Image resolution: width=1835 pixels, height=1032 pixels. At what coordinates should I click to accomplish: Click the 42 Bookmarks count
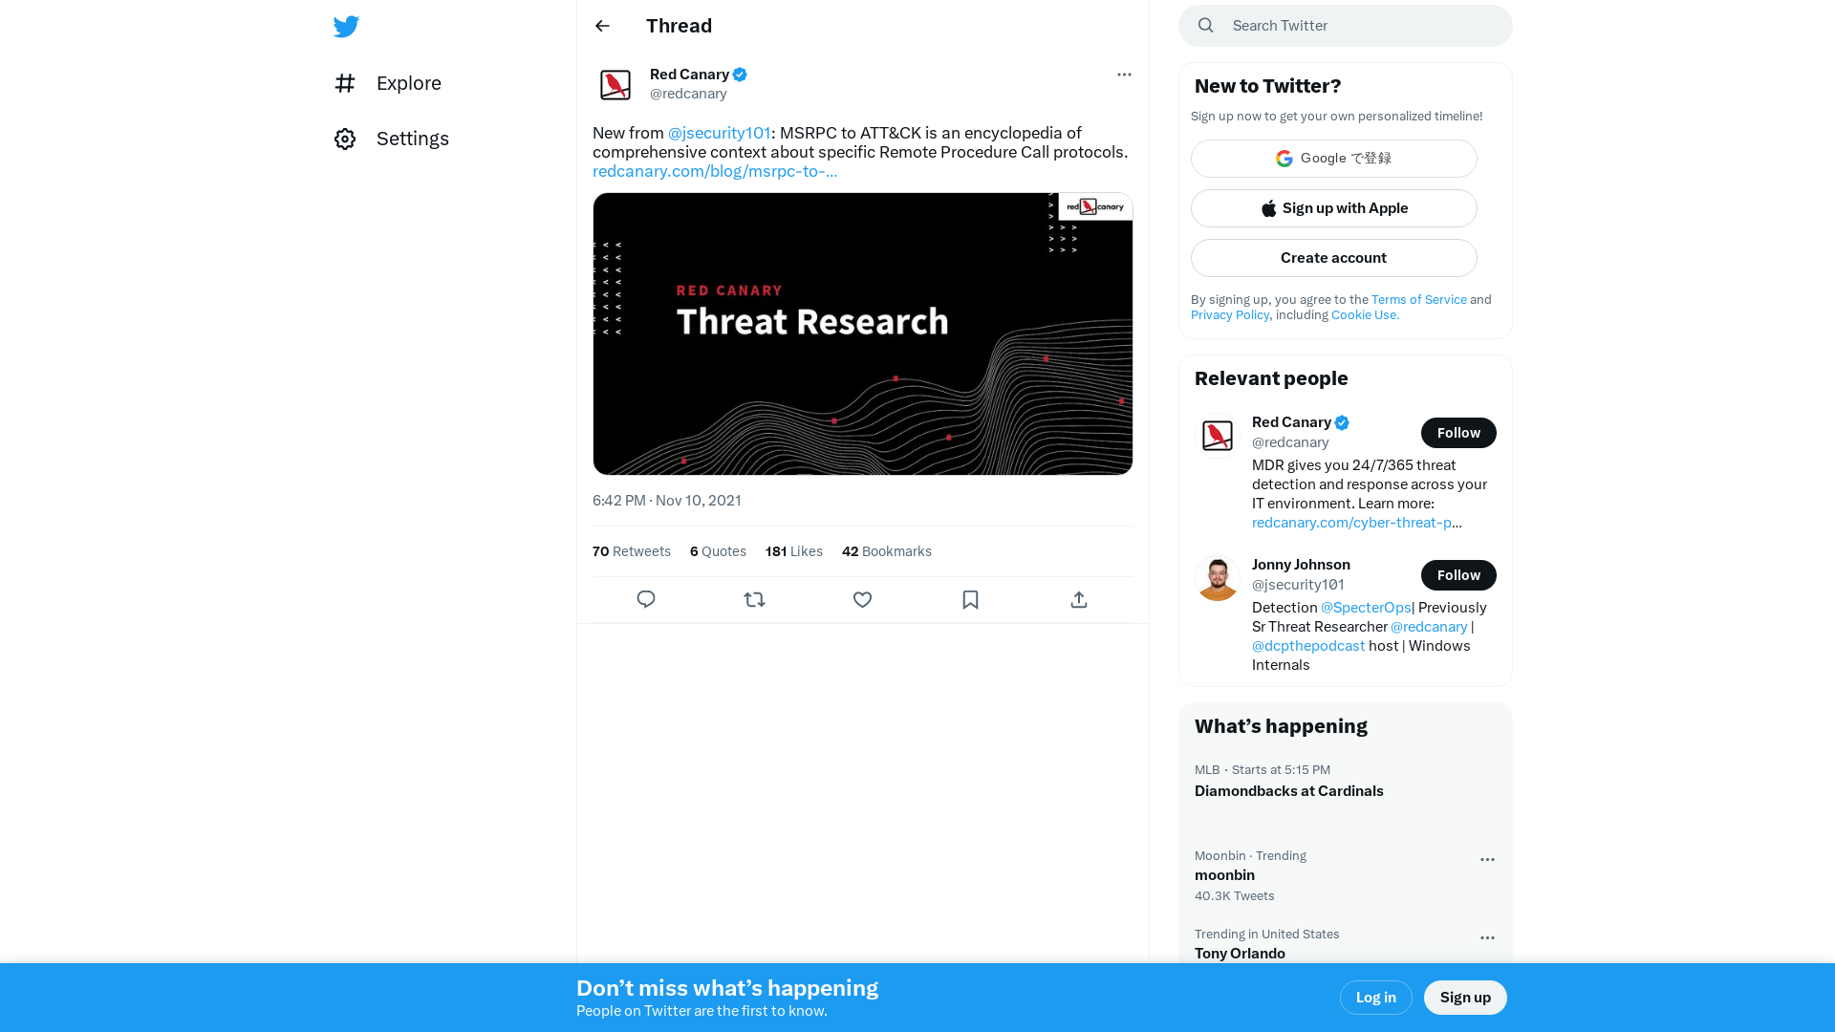(x=887, y=551)
